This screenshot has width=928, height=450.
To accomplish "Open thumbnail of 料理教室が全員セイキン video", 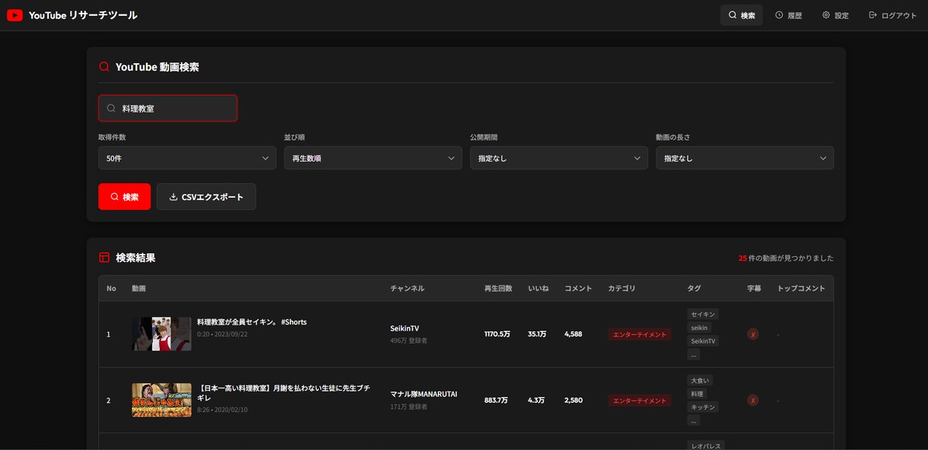I will [161, 334].
